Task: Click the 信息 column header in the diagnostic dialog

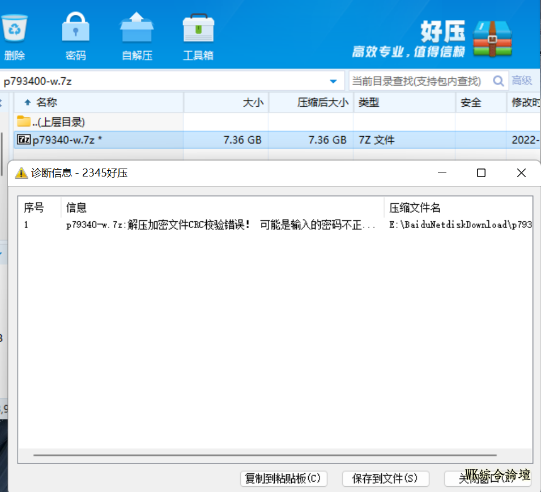Action: [223, 207]
